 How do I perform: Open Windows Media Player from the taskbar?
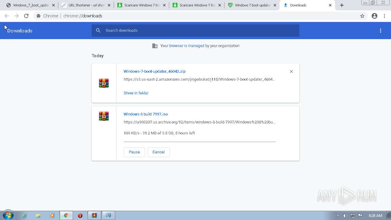click(52, 215)
